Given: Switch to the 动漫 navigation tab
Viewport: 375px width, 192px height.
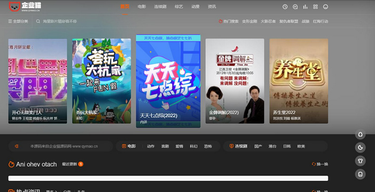Looking at the screenshot, I should tap(195, 7).
